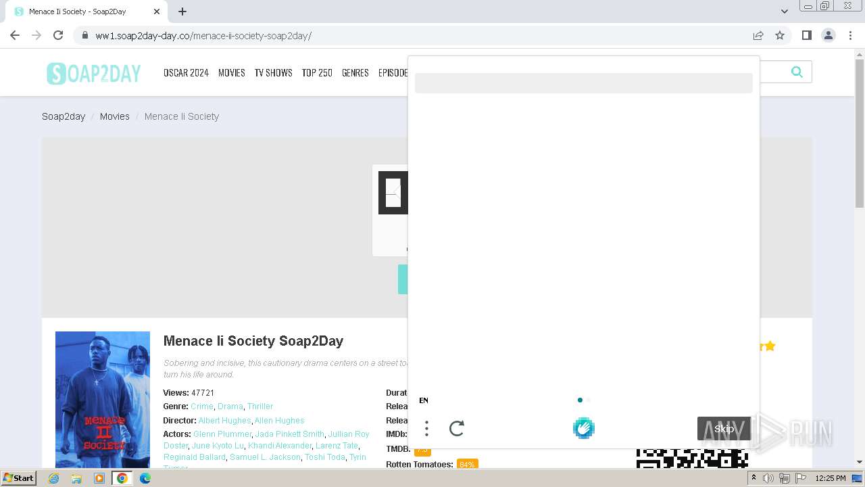Viewport: 865px width, 487px height.
Task: Bookmark this page with the star icon
Action: [x=780, y=35]
